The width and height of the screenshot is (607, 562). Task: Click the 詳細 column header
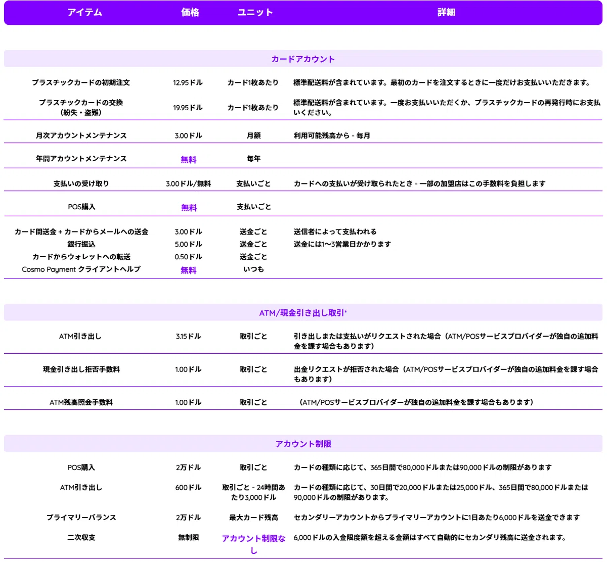click(x=446, y=13)
